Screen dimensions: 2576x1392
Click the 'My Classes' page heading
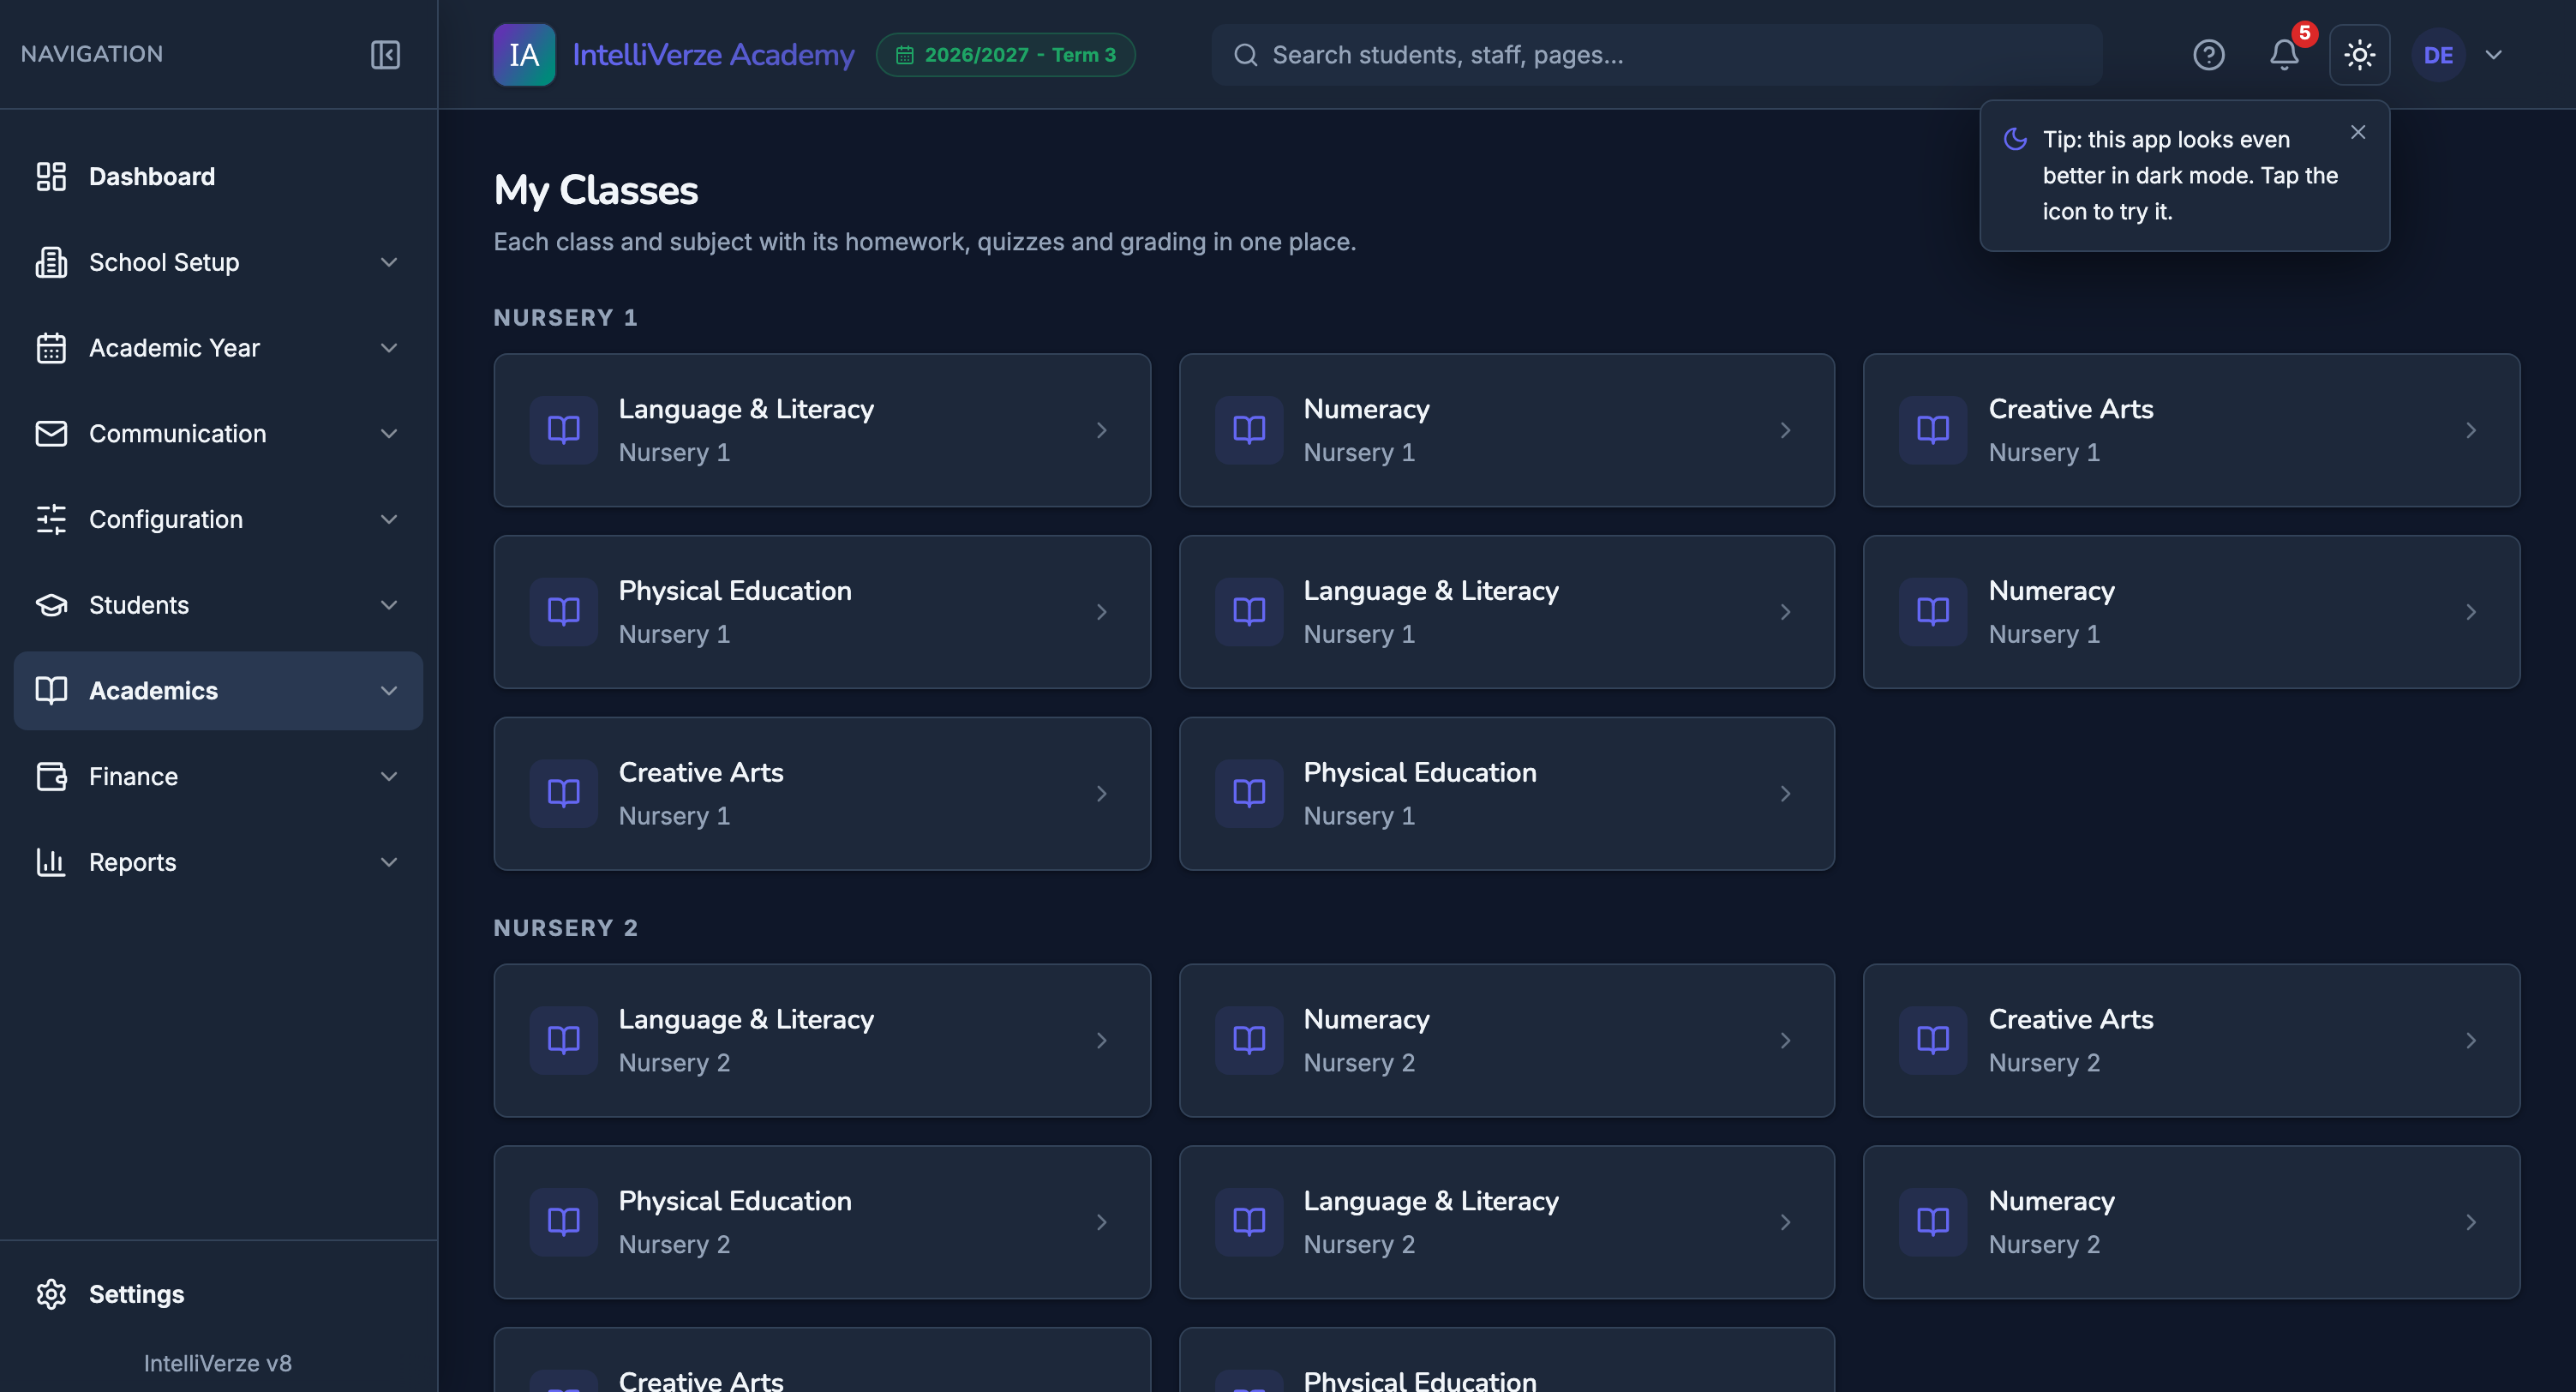(x=595, y=190)
